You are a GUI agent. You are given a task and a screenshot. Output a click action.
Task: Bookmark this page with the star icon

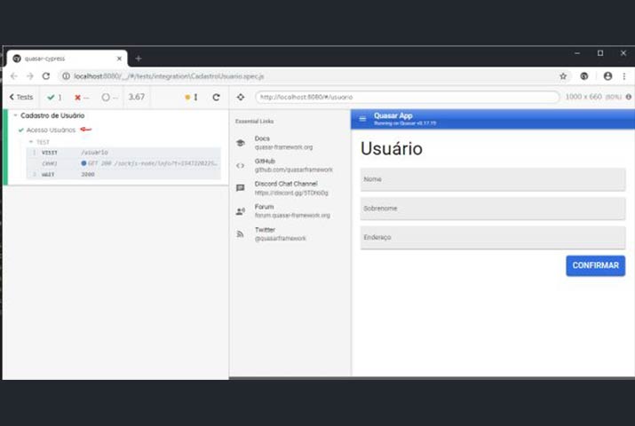tap(562, 76)
